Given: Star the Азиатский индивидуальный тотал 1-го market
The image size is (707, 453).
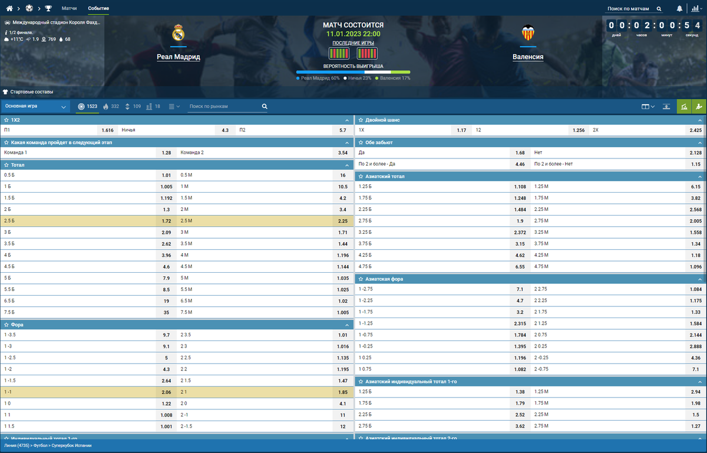Looking at the screenshot, I should click(361, 382).
